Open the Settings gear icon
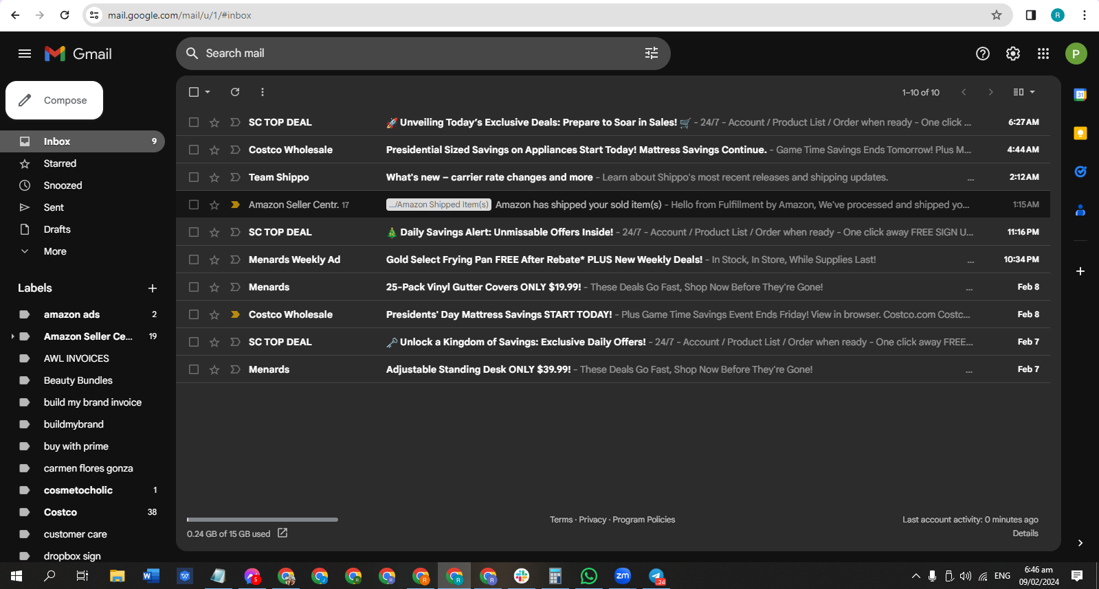The width and height of the screenshot is (1099, 589). pos(1013,54)
